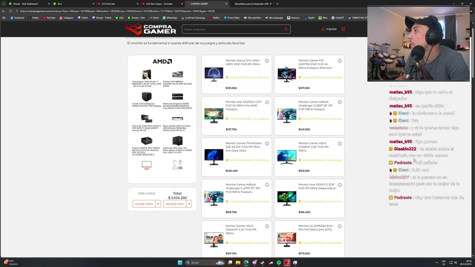
Task: Open the Facebook bookmark
Action: click(x=17, y=18)
